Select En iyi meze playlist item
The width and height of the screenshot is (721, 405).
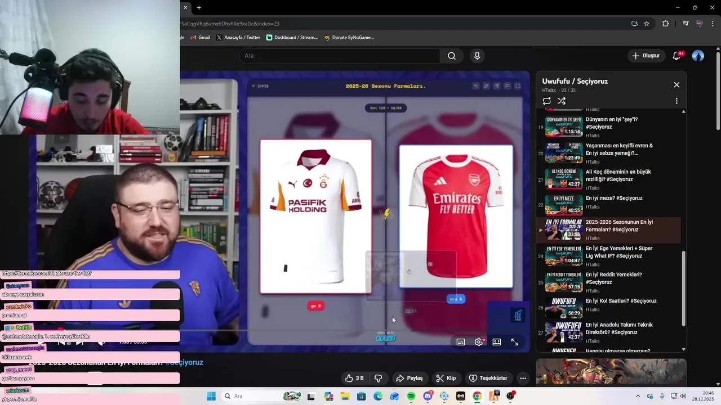tap(608, 205)
